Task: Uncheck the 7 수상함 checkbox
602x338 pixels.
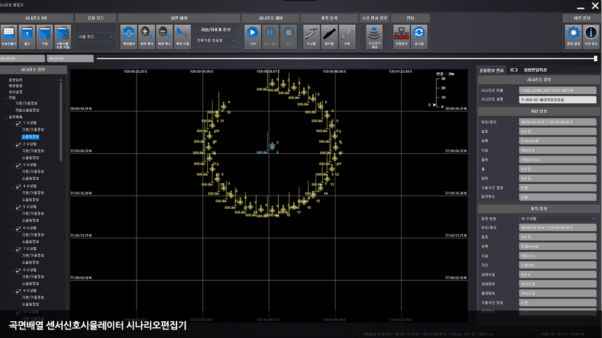Action: (x=18, y=250)
